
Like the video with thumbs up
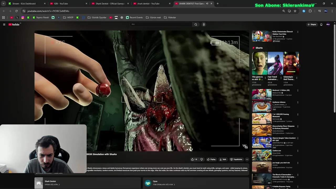[x=194, y=159]
